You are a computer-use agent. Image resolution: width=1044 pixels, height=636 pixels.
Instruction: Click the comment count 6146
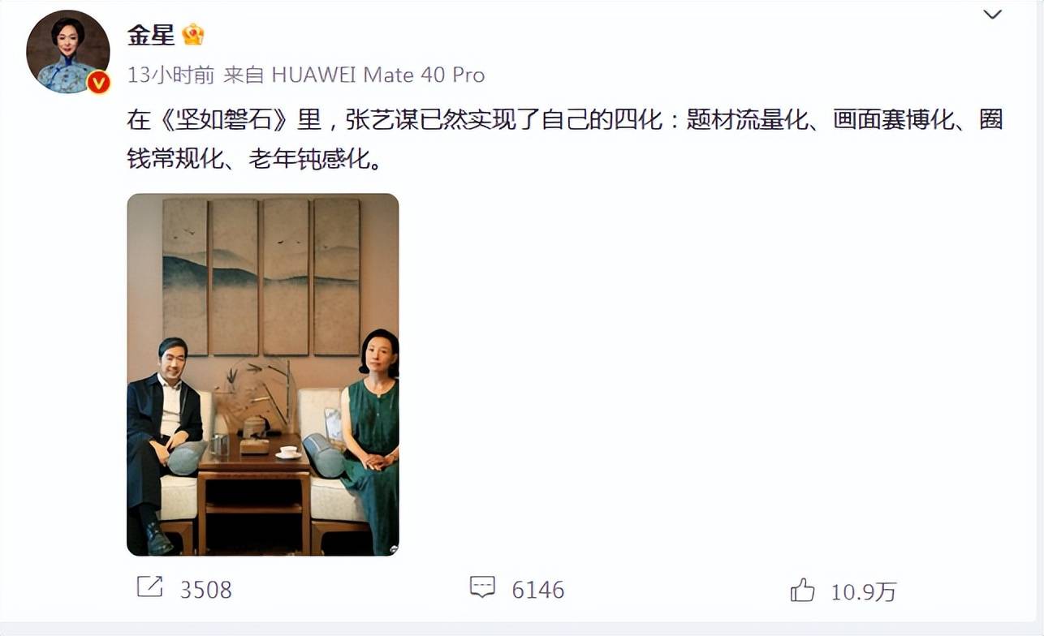tap(537, 590)
